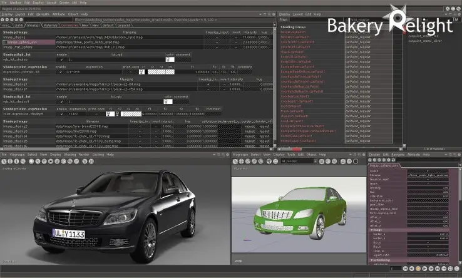Screen dimensions: 462x278
Task: Click first toolbar icon in 3D persp viewport
Action: (235, 162)
